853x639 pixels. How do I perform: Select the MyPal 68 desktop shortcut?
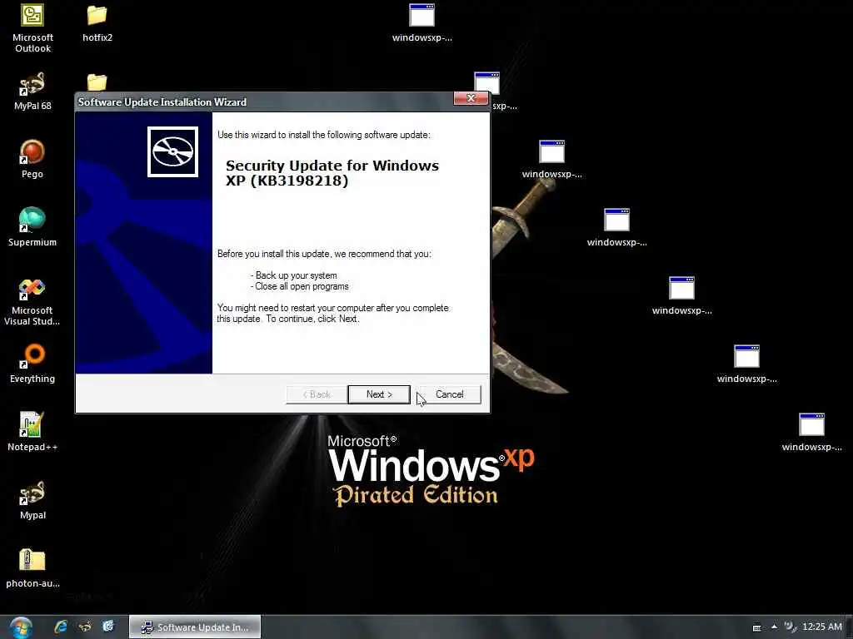[x=32, y=92]
